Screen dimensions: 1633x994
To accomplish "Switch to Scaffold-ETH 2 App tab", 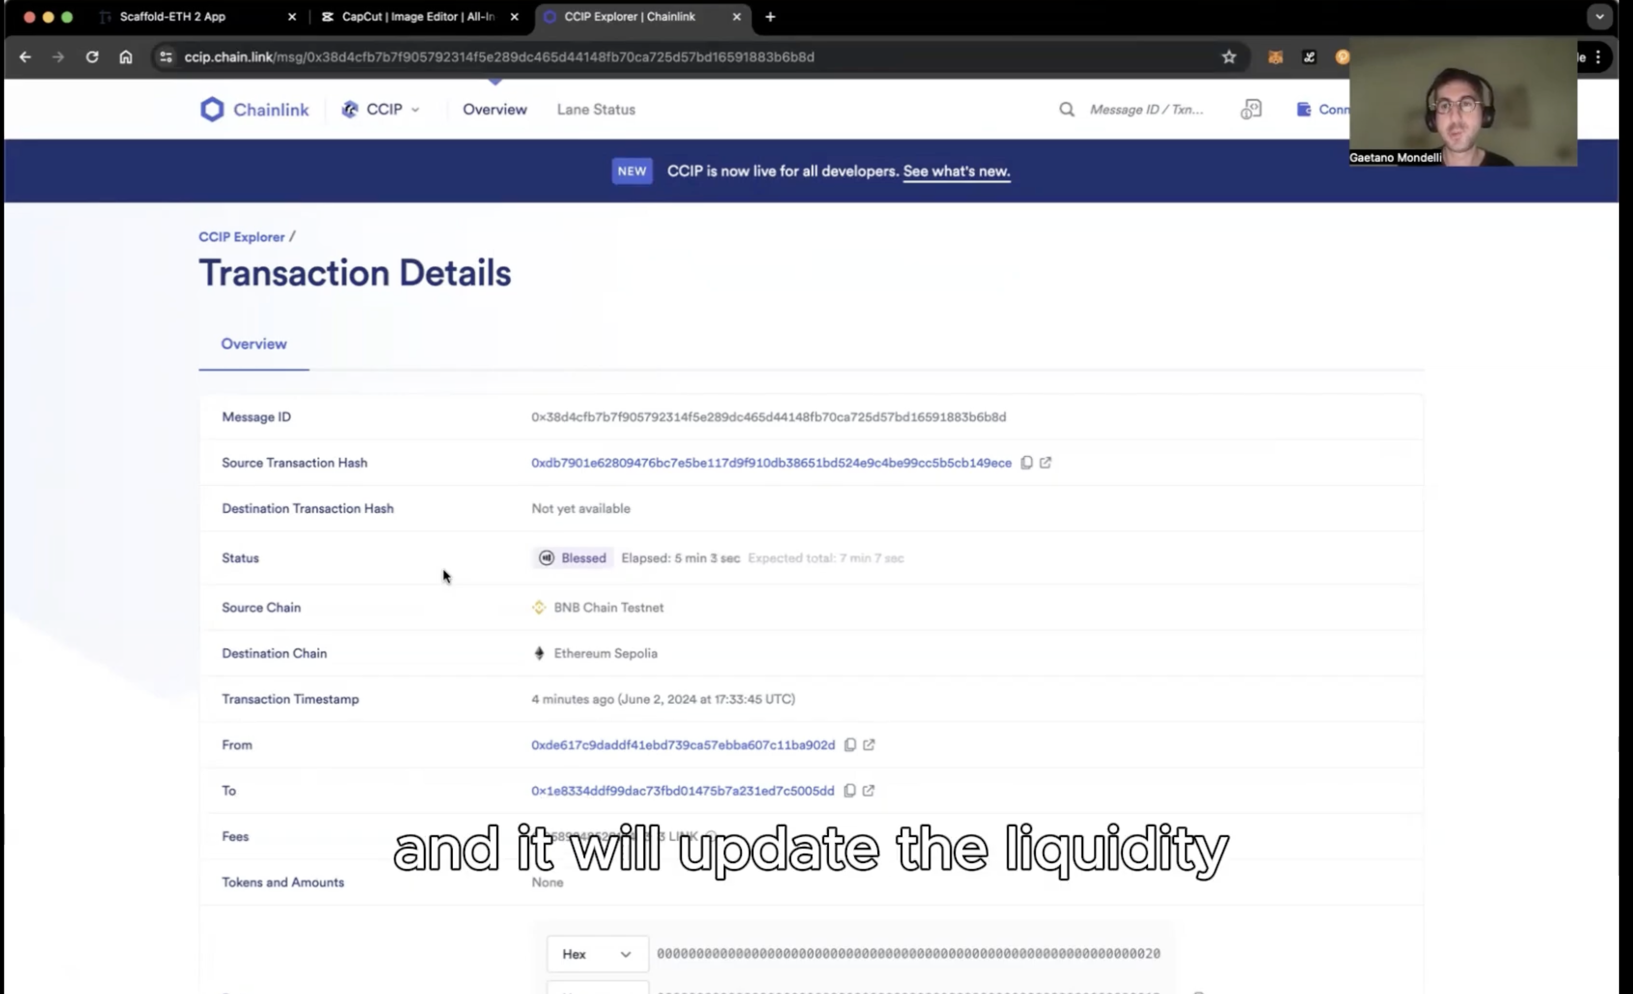I will [x=172, y=17].
